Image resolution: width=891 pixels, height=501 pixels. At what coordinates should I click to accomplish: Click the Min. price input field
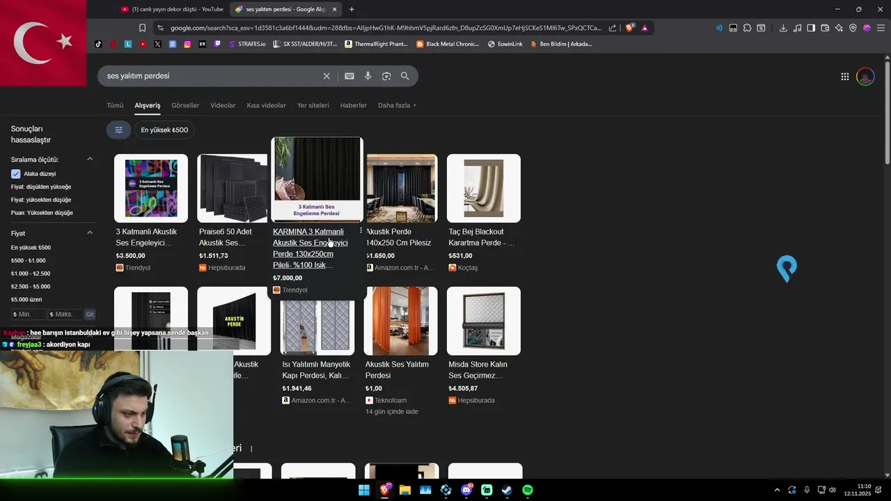coord(28,315)
